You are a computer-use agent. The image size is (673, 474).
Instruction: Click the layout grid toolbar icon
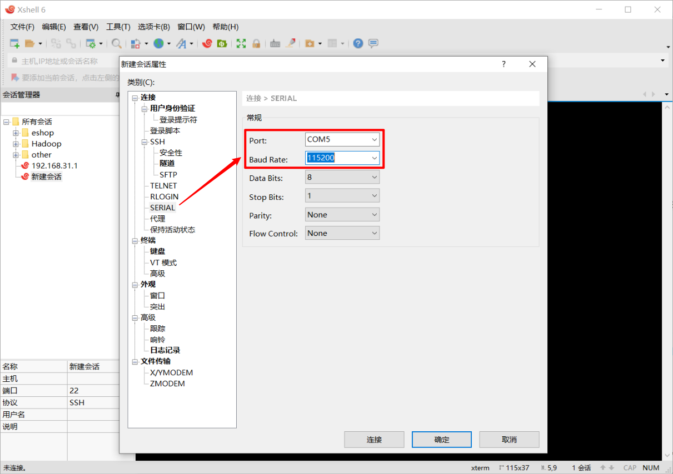point(332,43)
